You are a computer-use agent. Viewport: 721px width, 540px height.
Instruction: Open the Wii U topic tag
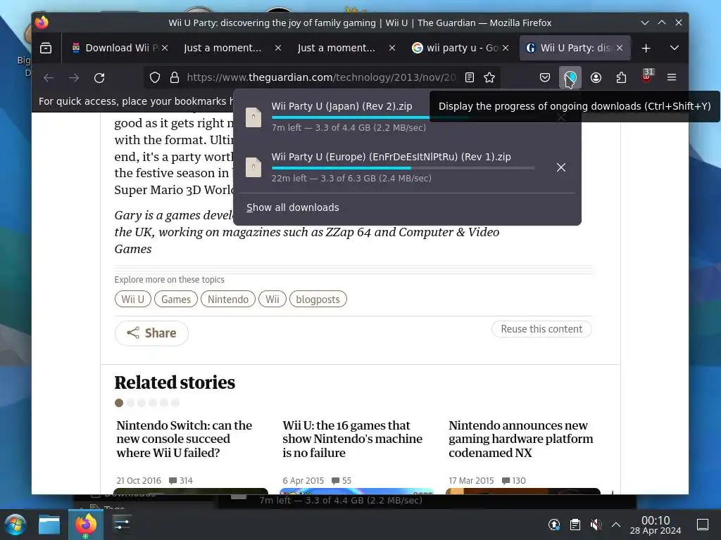(133, 300)
